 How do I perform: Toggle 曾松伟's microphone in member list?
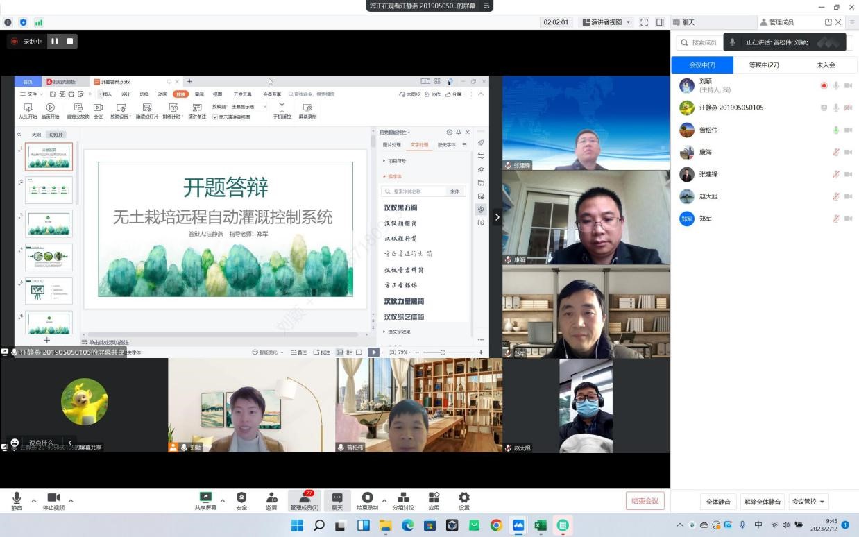pyautogui.click(x=836, y=130)
